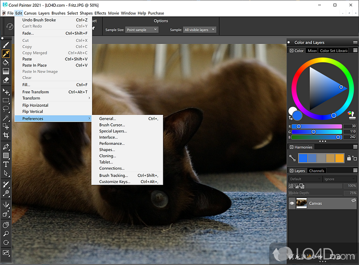Open the Purchase menu
The image size is (359, 265).
156,13
